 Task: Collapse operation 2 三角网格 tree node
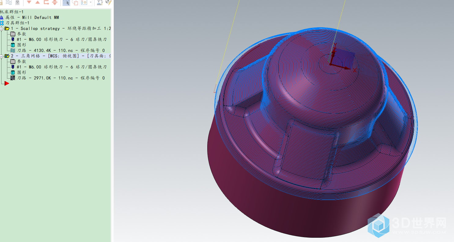coord(2,56)
